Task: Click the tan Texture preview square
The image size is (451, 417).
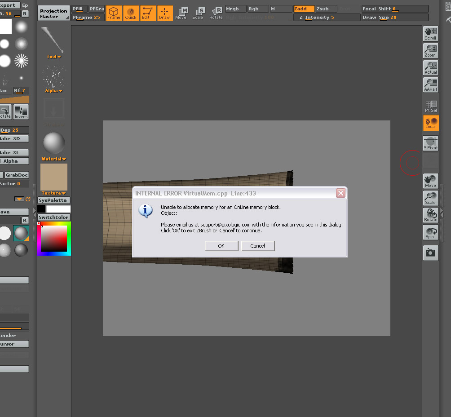Action: click(54, 177)
